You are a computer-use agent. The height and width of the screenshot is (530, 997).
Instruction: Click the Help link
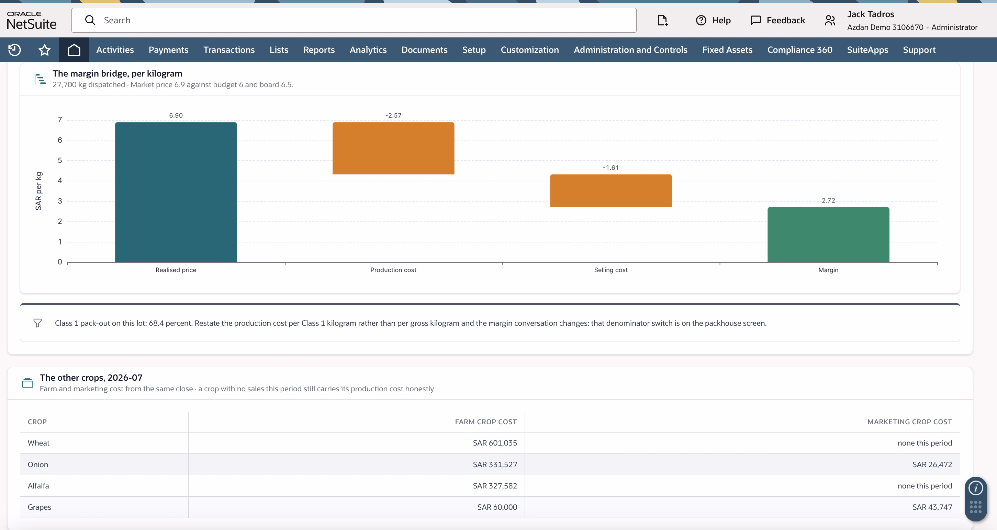(721, 20)
